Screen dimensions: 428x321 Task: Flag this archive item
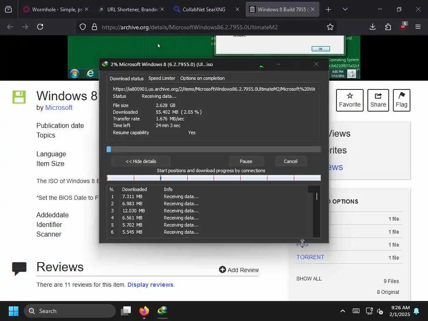(402, 100)
